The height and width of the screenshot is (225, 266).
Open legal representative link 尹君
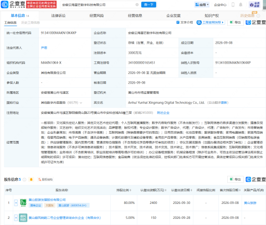click(44, 48)
